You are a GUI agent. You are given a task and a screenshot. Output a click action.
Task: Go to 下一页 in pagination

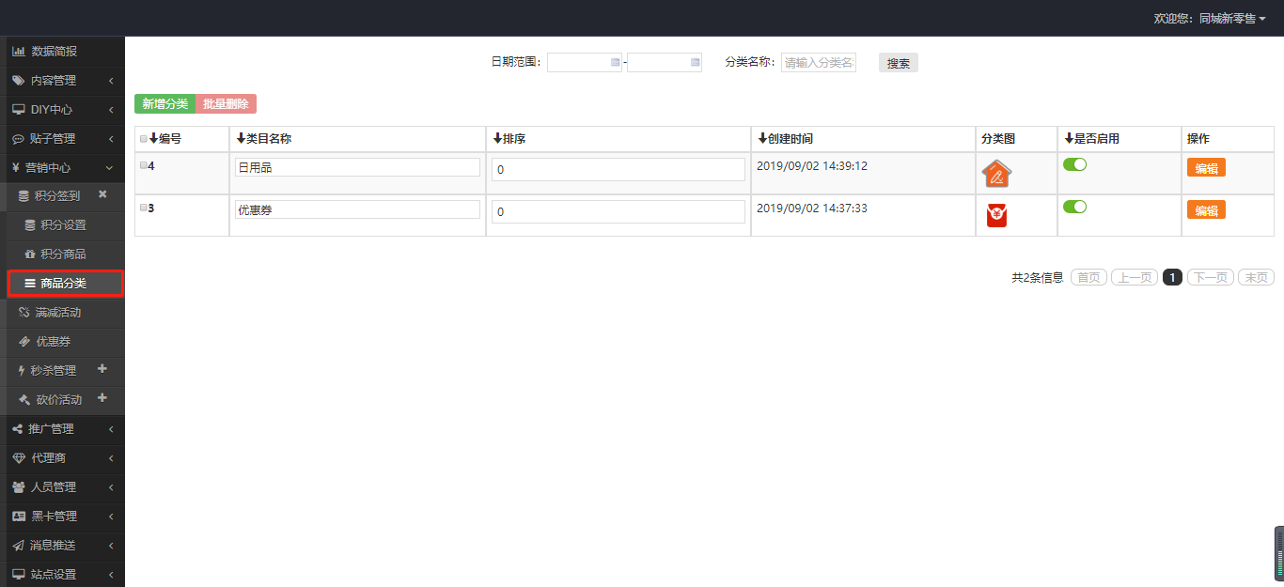point(1210,277)
